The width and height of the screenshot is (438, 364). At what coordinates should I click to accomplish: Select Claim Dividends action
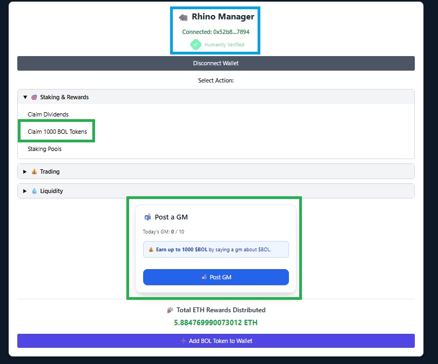(48, 114)
